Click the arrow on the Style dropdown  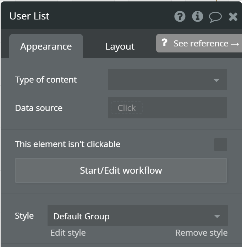coord(217,216)
